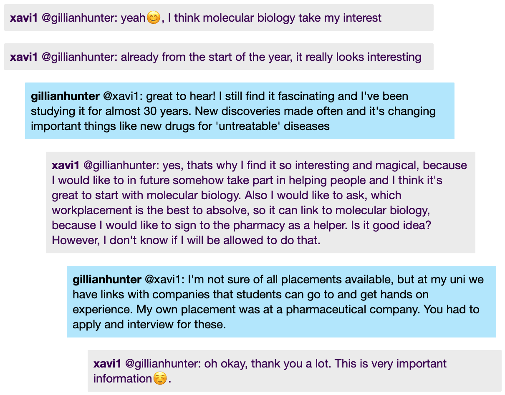Click @gillianhunter mention in 'oh okay' message

tap(162, 364)
